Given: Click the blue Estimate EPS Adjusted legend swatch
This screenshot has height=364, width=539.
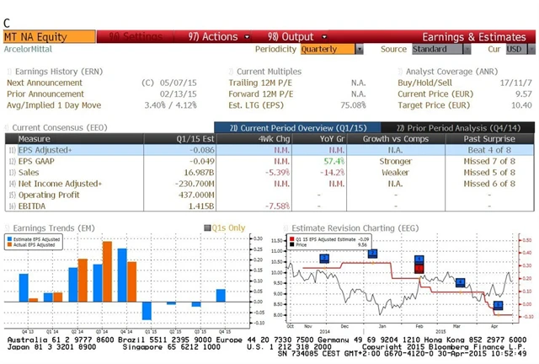Looking at the screenshot, I should pyautogui.click(x=12, y=240).
